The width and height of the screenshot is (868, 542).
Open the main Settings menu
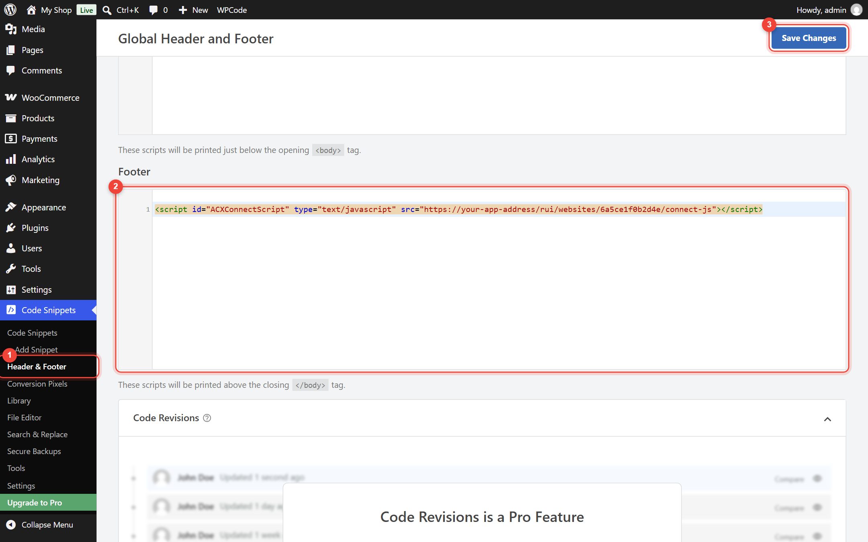tap(48, 289)
